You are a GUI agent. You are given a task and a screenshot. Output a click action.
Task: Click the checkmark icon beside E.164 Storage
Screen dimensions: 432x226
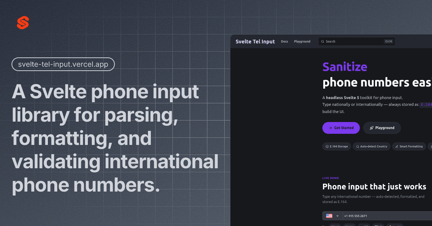pos(327,146)
